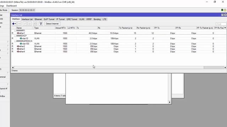Open the Bonding tab
This screenshot has height=127, width=227.
click(x=97, y=19)
